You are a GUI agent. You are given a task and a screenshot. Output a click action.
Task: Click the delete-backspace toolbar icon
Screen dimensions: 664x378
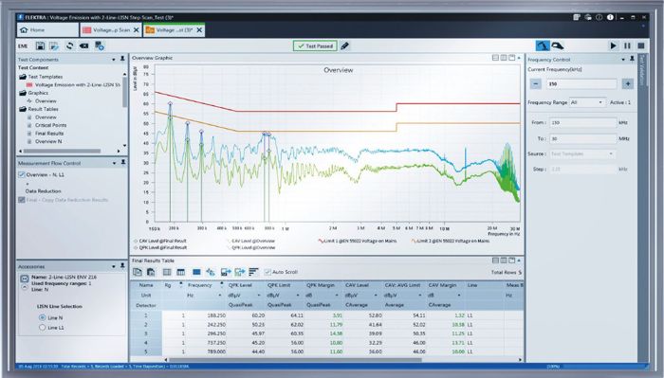83,45
